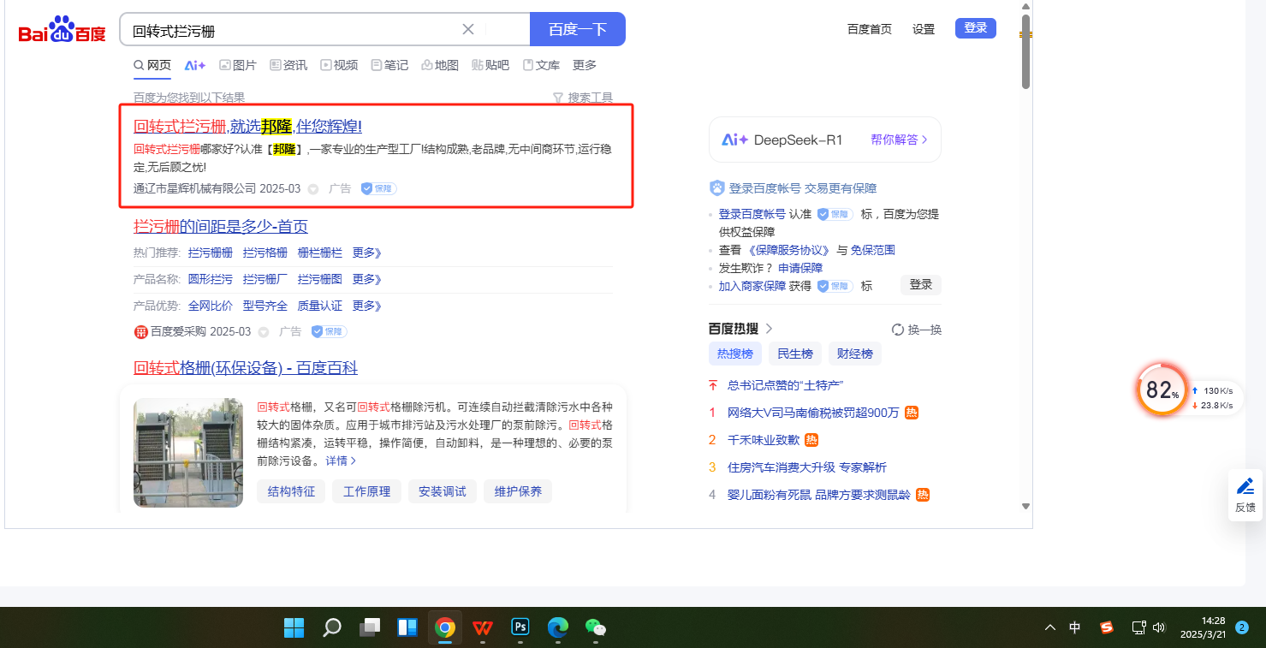Select the 民生榜 hot list tab

(x=795, y=354)
